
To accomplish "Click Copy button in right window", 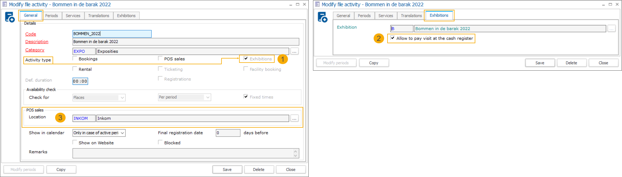I will coord(374,63).
